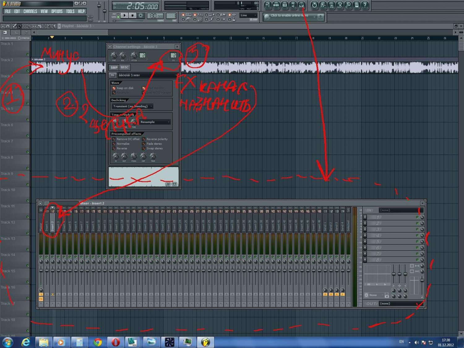Switch to Song mode radio button
The height and width of the screenshot is (348, 464).
118,17
